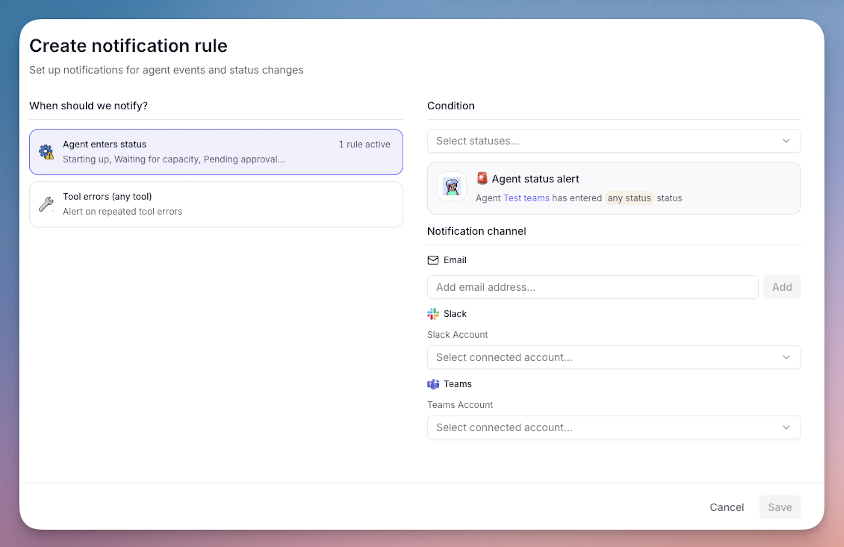Open the Select statuses dropdown
Screen dimensions: 844x547
pos(614,141)
